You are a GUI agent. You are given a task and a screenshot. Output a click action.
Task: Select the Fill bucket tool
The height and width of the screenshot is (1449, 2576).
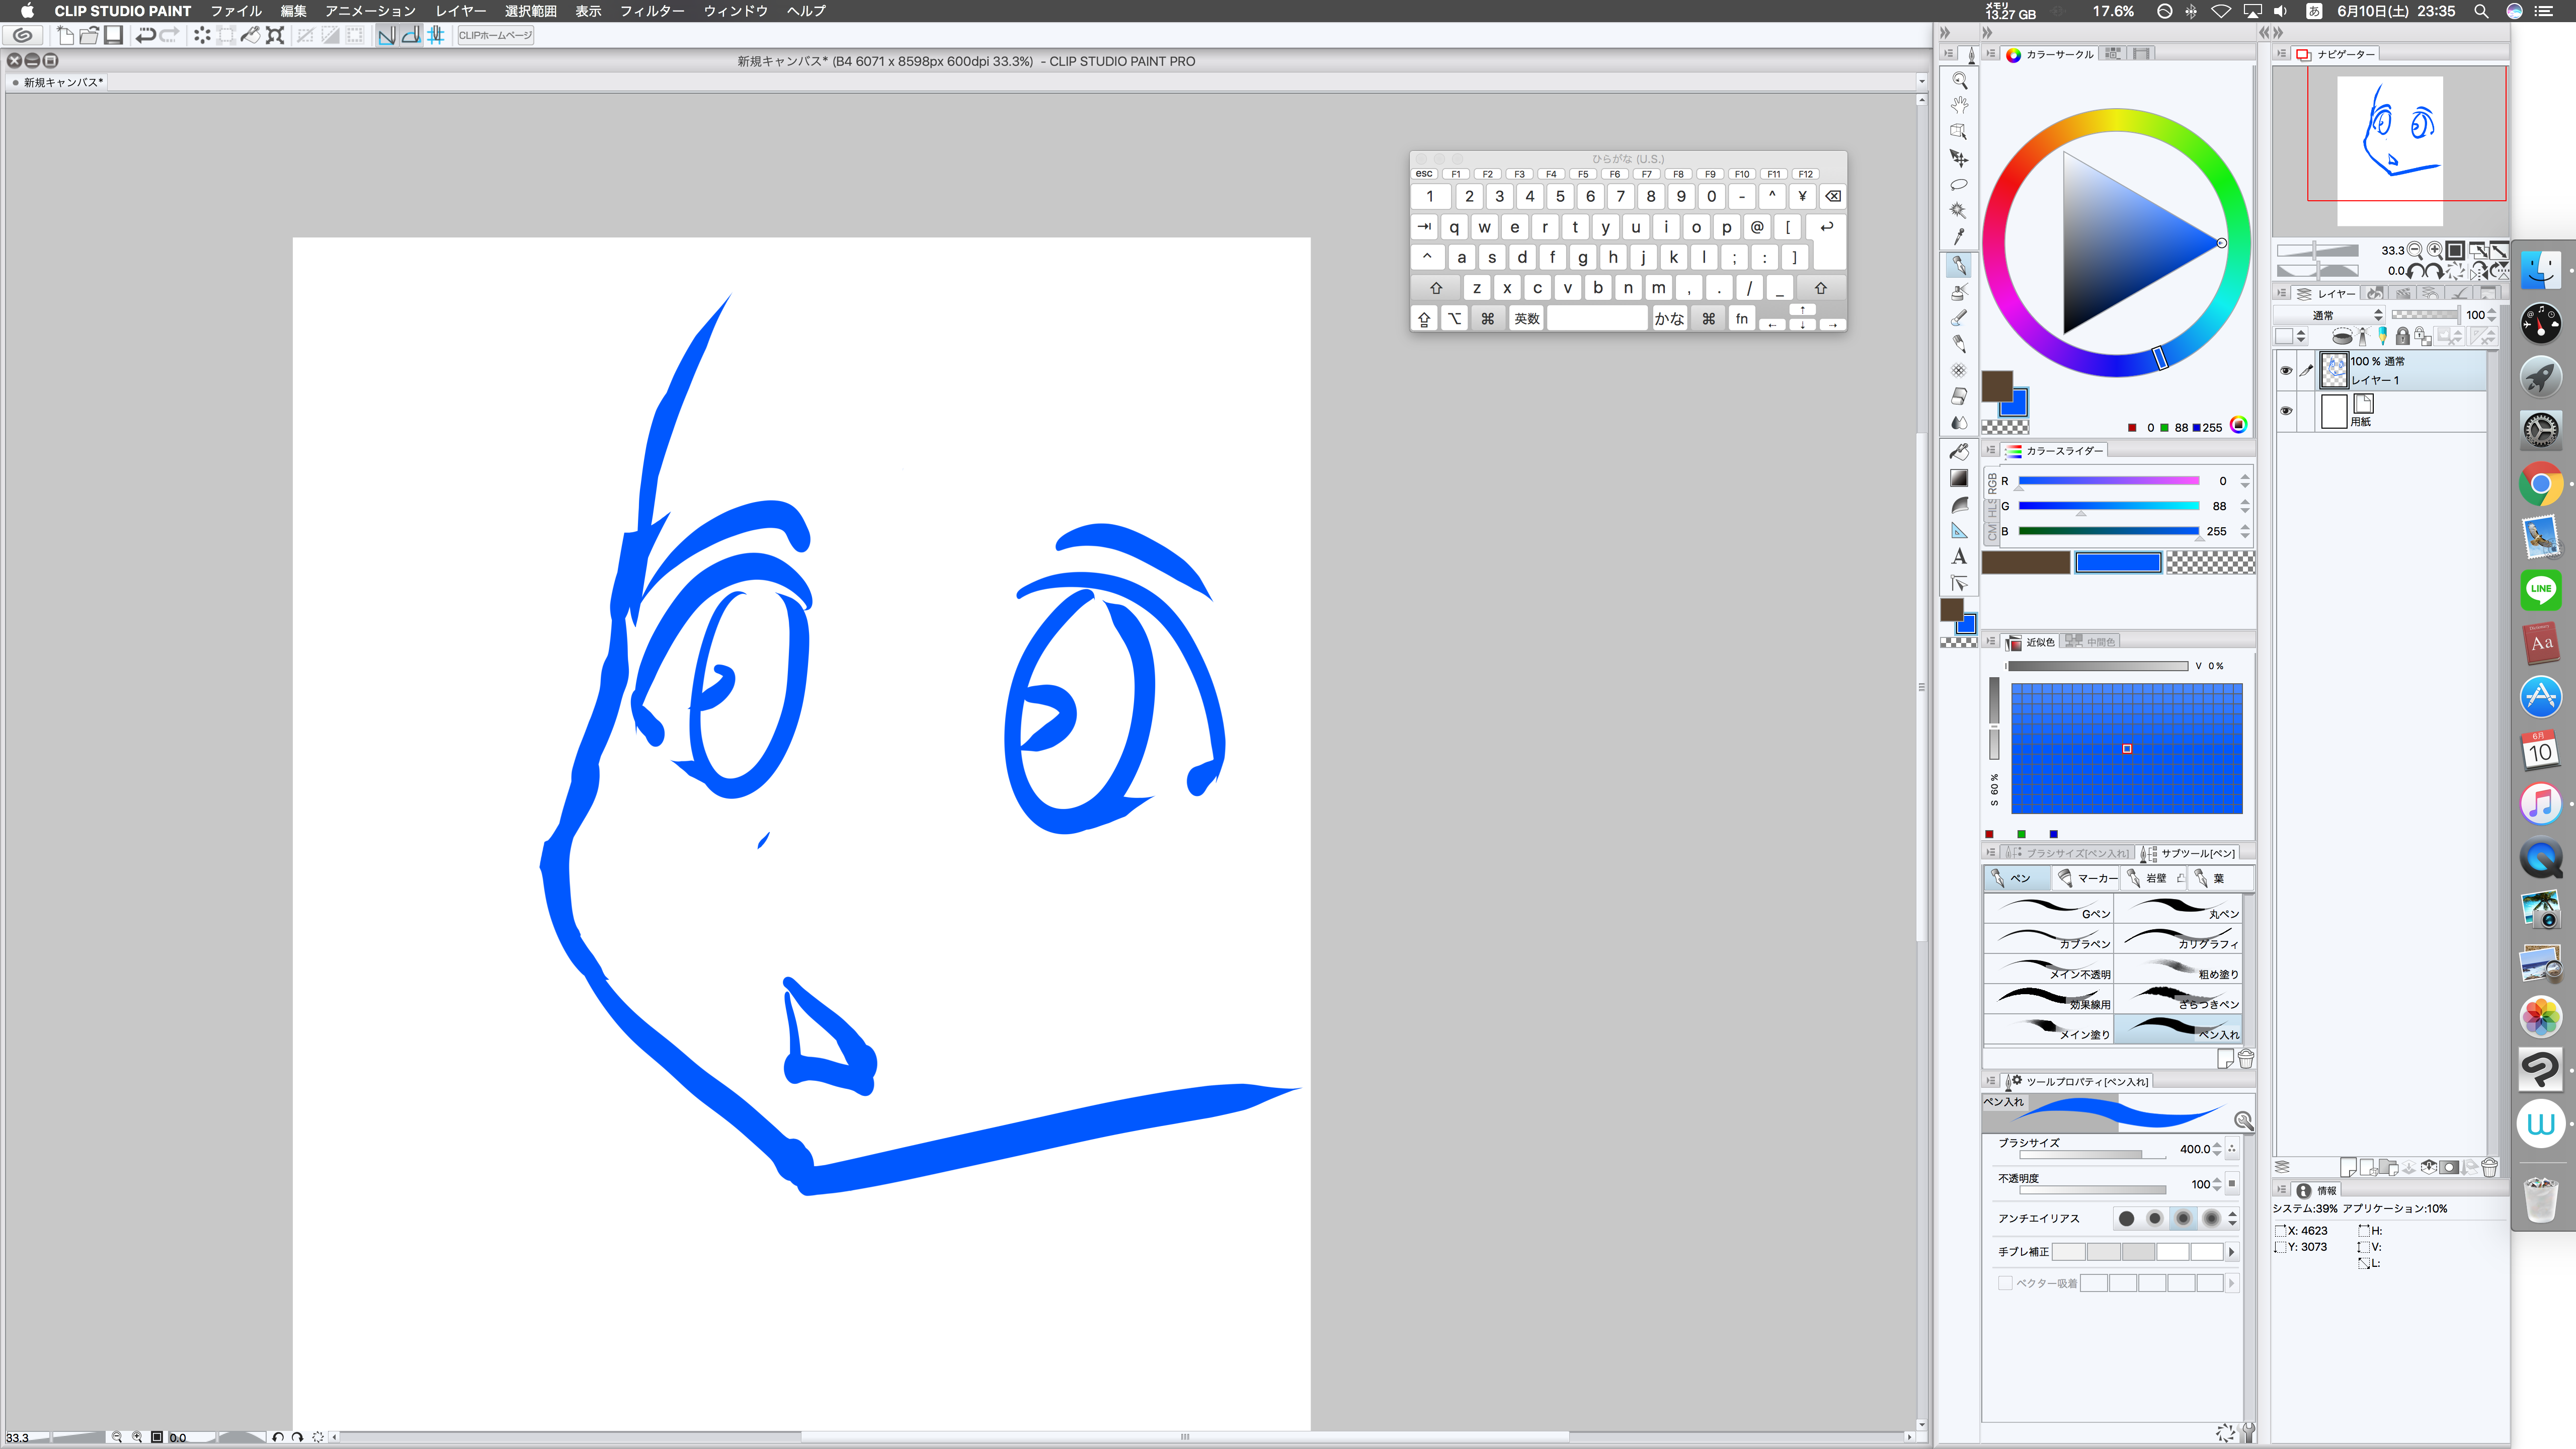click(1959, 452)
